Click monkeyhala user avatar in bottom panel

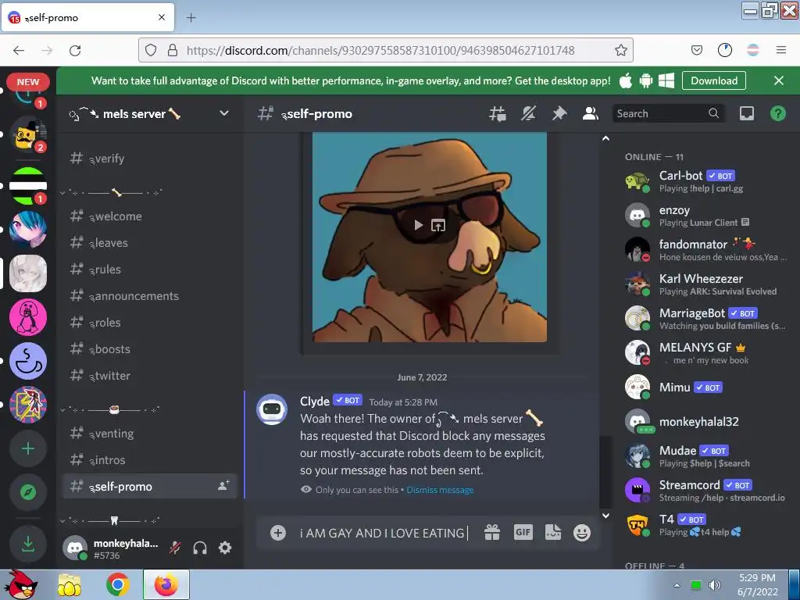click(75, 548)
